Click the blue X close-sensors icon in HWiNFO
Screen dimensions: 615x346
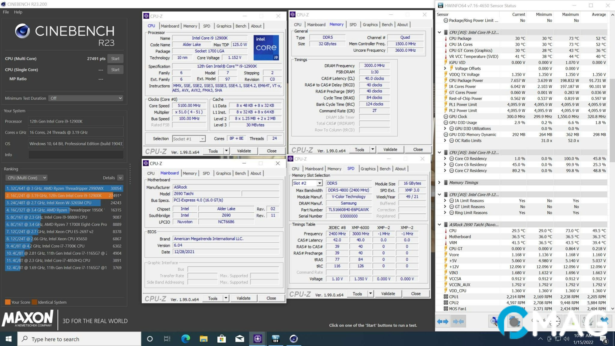(x=604, y=321)
